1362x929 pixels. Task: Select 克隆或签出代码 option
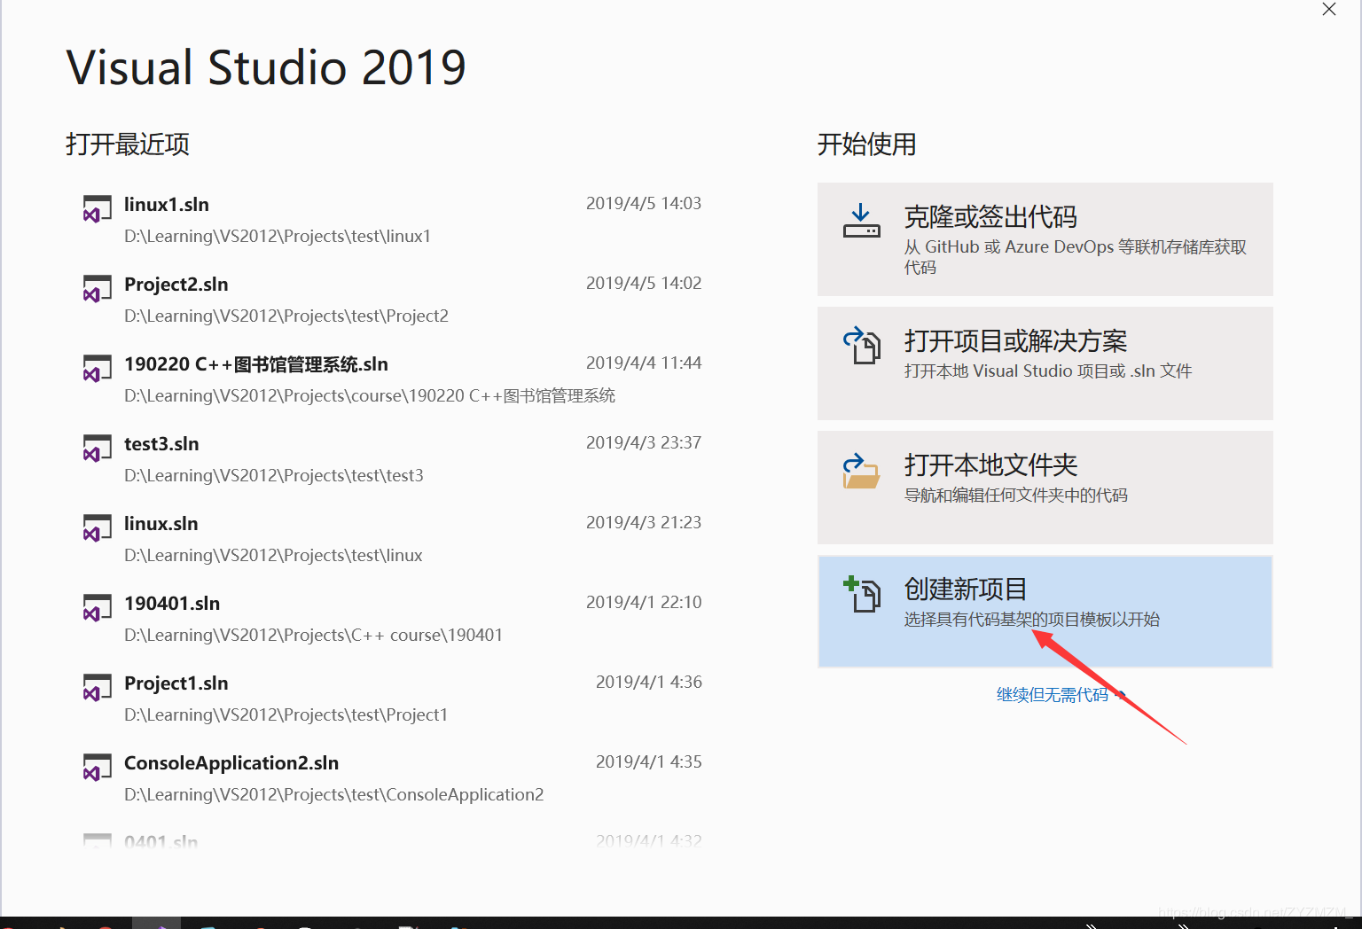pos(1045,239)
